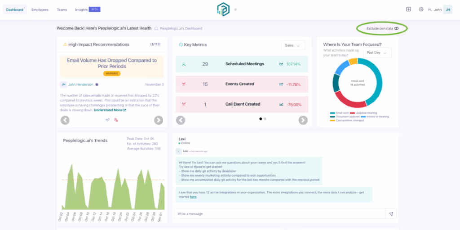Click the light blue Invited to meeting donut segment
460x230 pixels.
click(x=342, y=67)
